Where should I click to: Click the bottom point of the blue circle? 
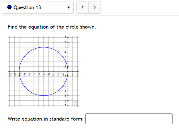click(x=43, y=96)
